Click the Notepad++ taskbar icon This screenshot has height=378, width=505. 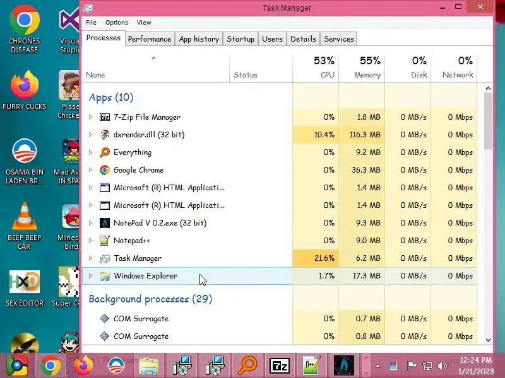[311, 366]
